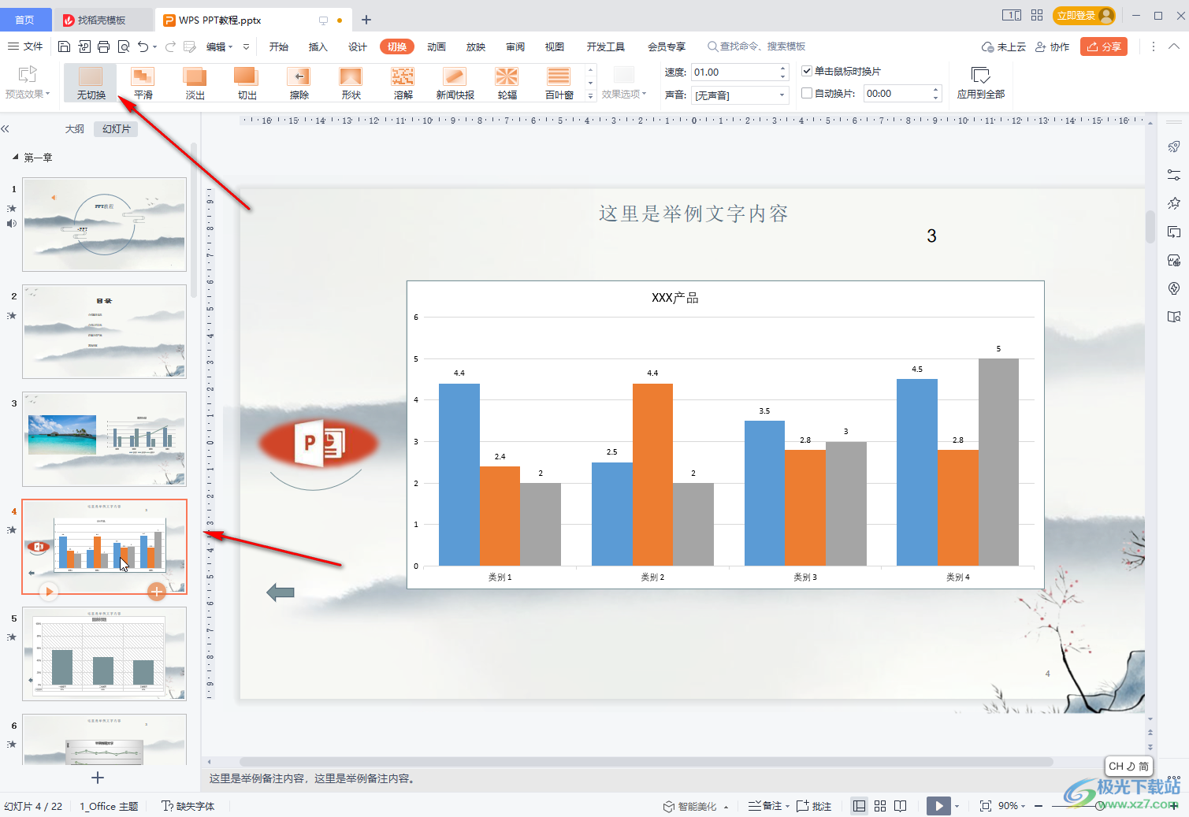This screenshot has height=817, width=1189.
Task: Collapse the 第一章 section
Action: pos(16,157)
